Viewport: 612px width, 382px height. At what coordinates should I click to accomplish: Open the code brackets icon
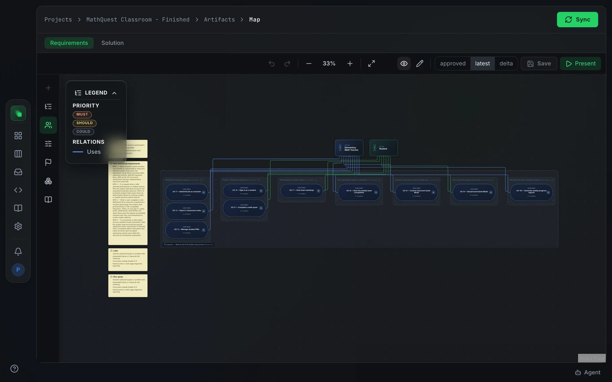(18, 190)
